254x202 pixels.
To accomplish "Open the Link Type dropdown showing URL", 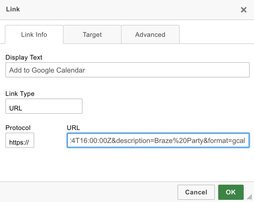I will click(44, 106).
